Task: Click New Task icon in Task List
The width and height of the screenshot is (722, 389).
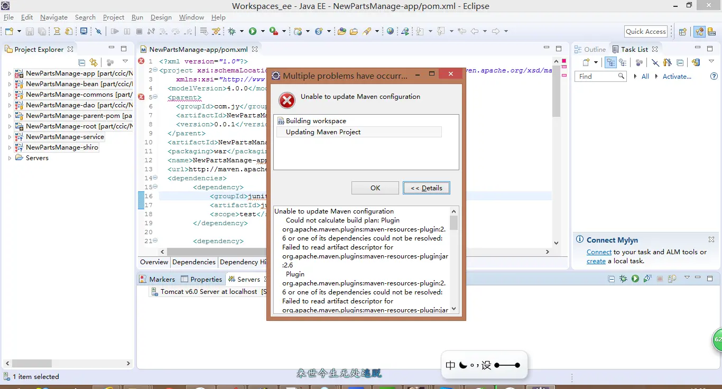Action: pyautogui.click(x=586, y=62)
